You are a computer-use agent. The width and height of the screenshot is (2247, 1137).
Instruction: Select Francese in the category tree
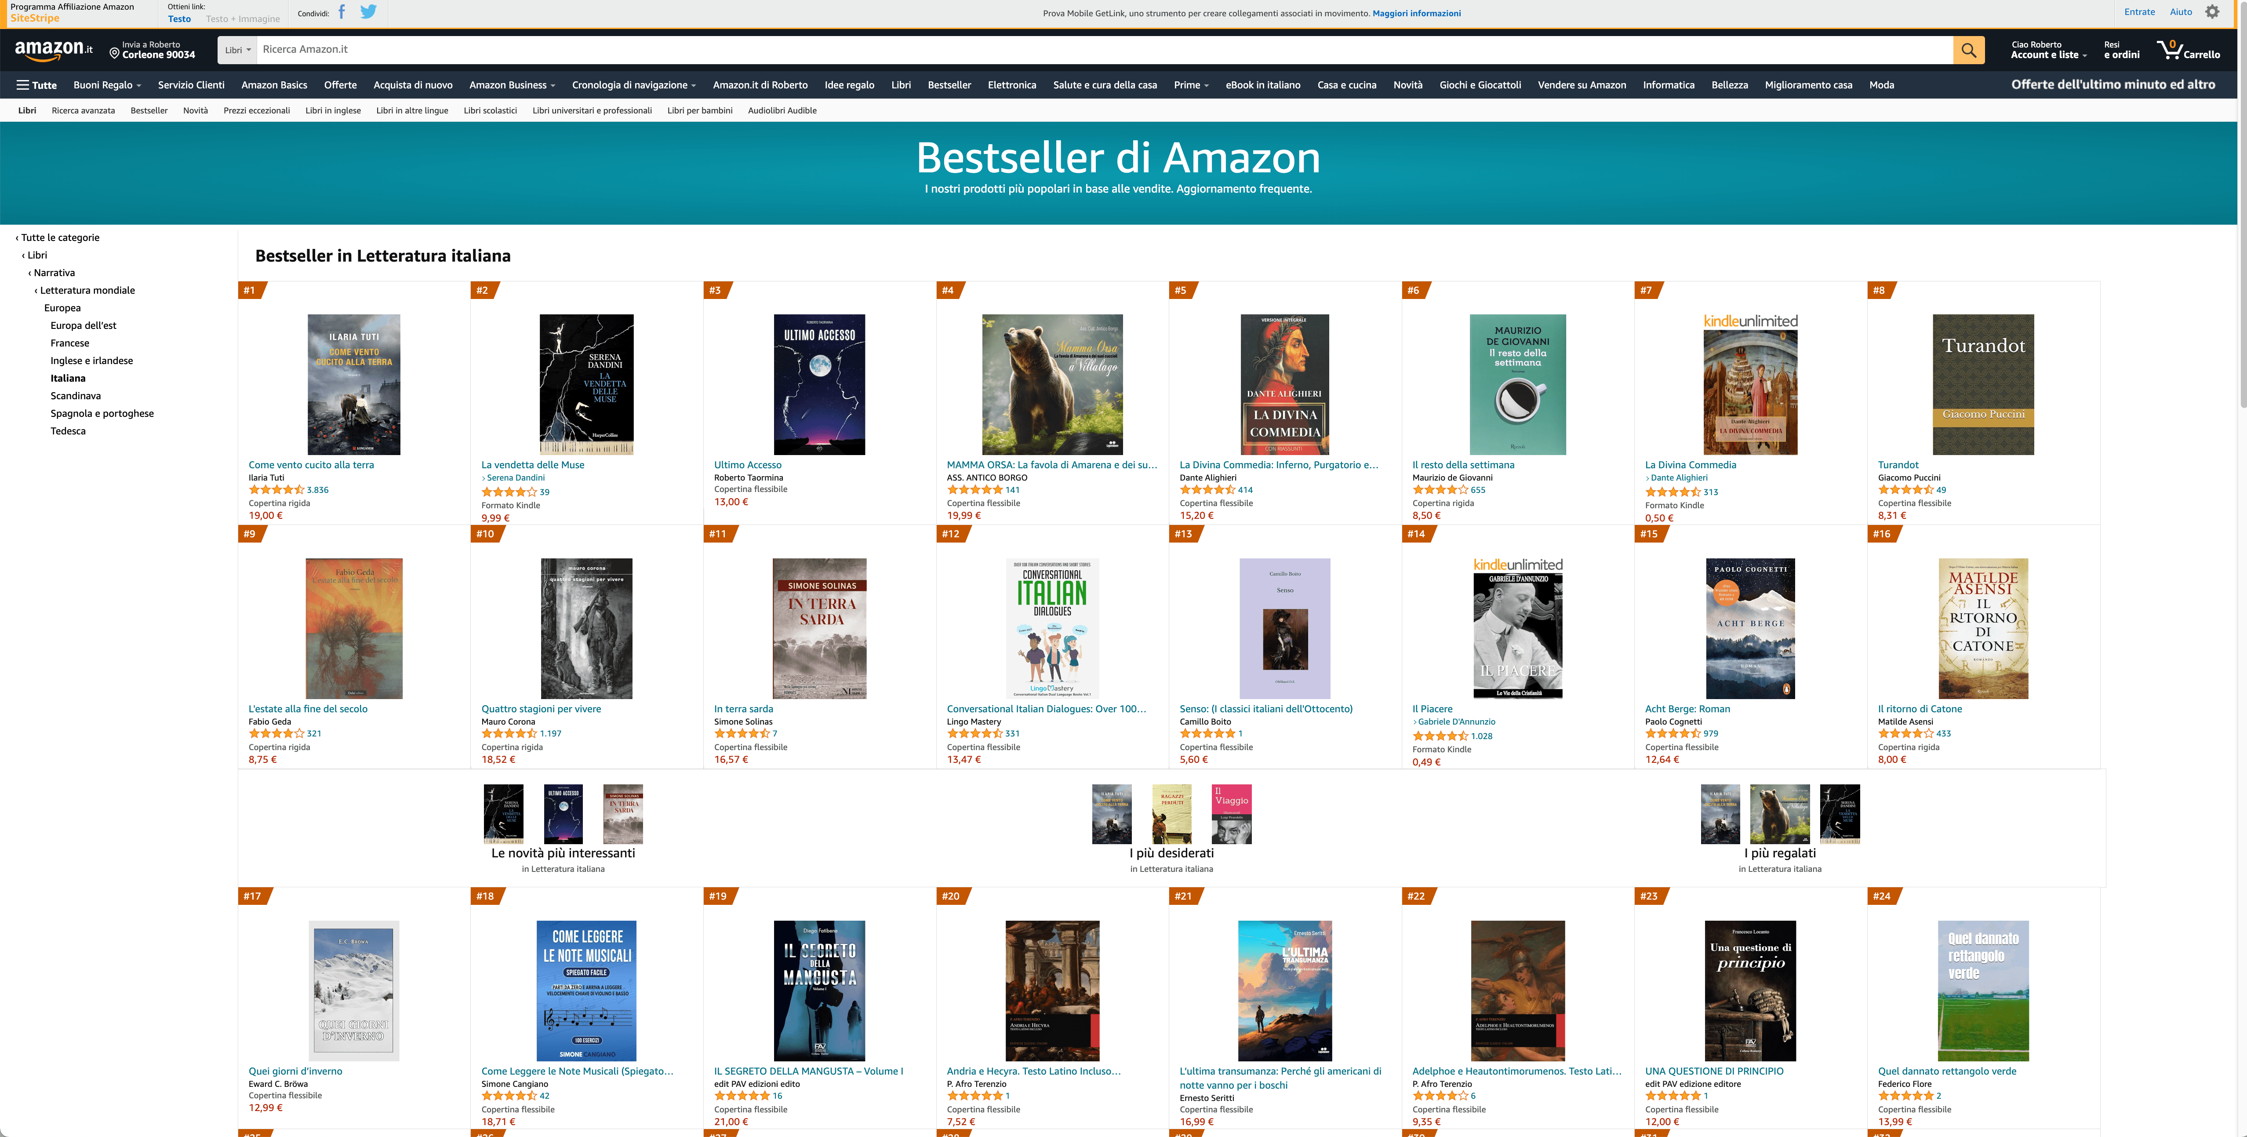(70, 343)
